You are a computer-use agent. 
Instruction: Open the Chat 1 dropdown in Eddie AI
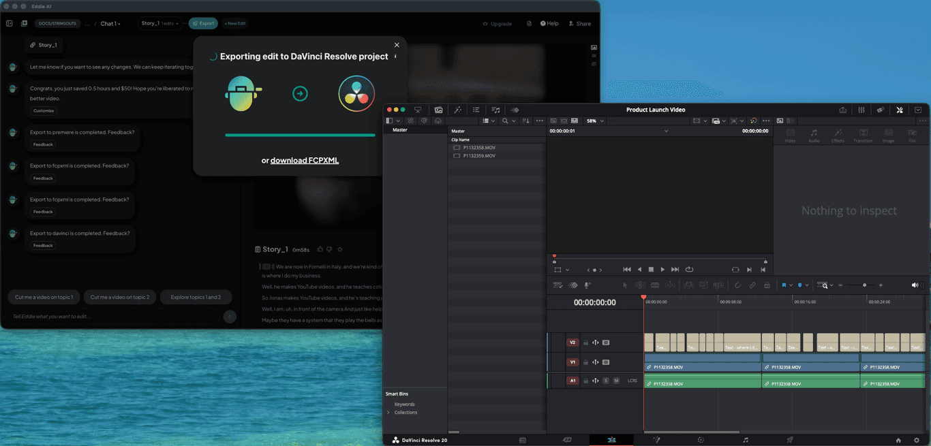[x=110, y=24]
